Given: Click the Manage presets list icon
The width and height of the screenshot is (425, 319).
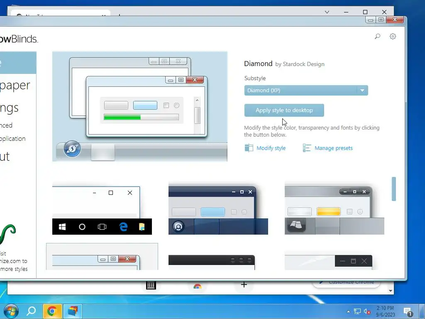Looking at the screenshot, I should 307,148.
